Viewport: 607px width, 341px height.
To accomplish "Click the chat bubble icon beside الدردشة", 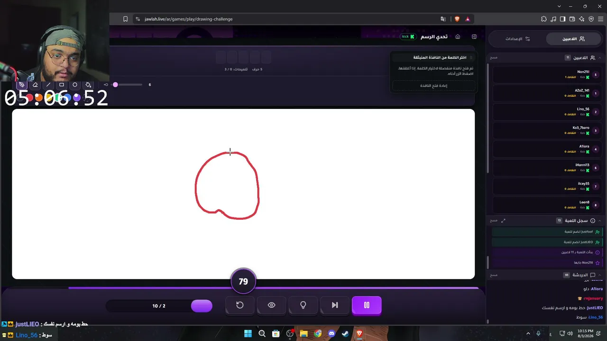I will pos(593,275).
